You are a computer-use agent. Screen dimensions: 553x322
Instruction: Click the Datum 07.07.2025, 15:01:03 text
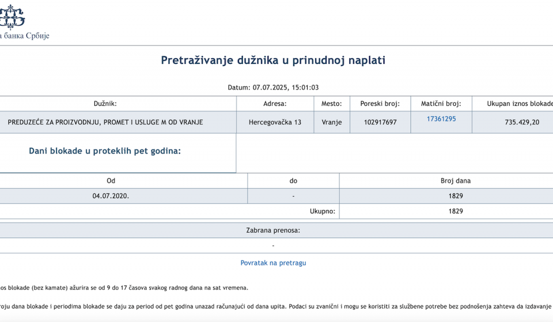pyautogui.click(x=273, y=87)
